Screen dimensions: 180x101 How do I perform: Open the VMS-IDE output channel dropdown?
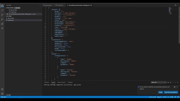(158, 82)
